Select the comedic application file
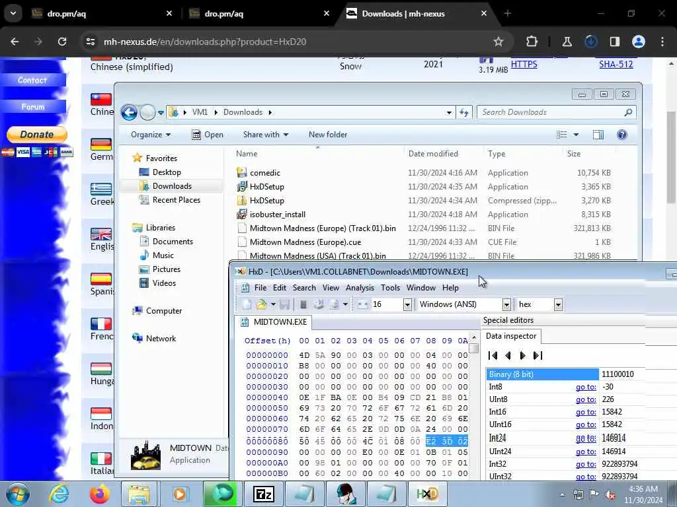 [x=264, y=173]
